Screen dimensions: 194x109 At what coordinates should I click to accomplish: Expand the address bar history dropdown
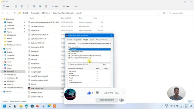[159, 13]
